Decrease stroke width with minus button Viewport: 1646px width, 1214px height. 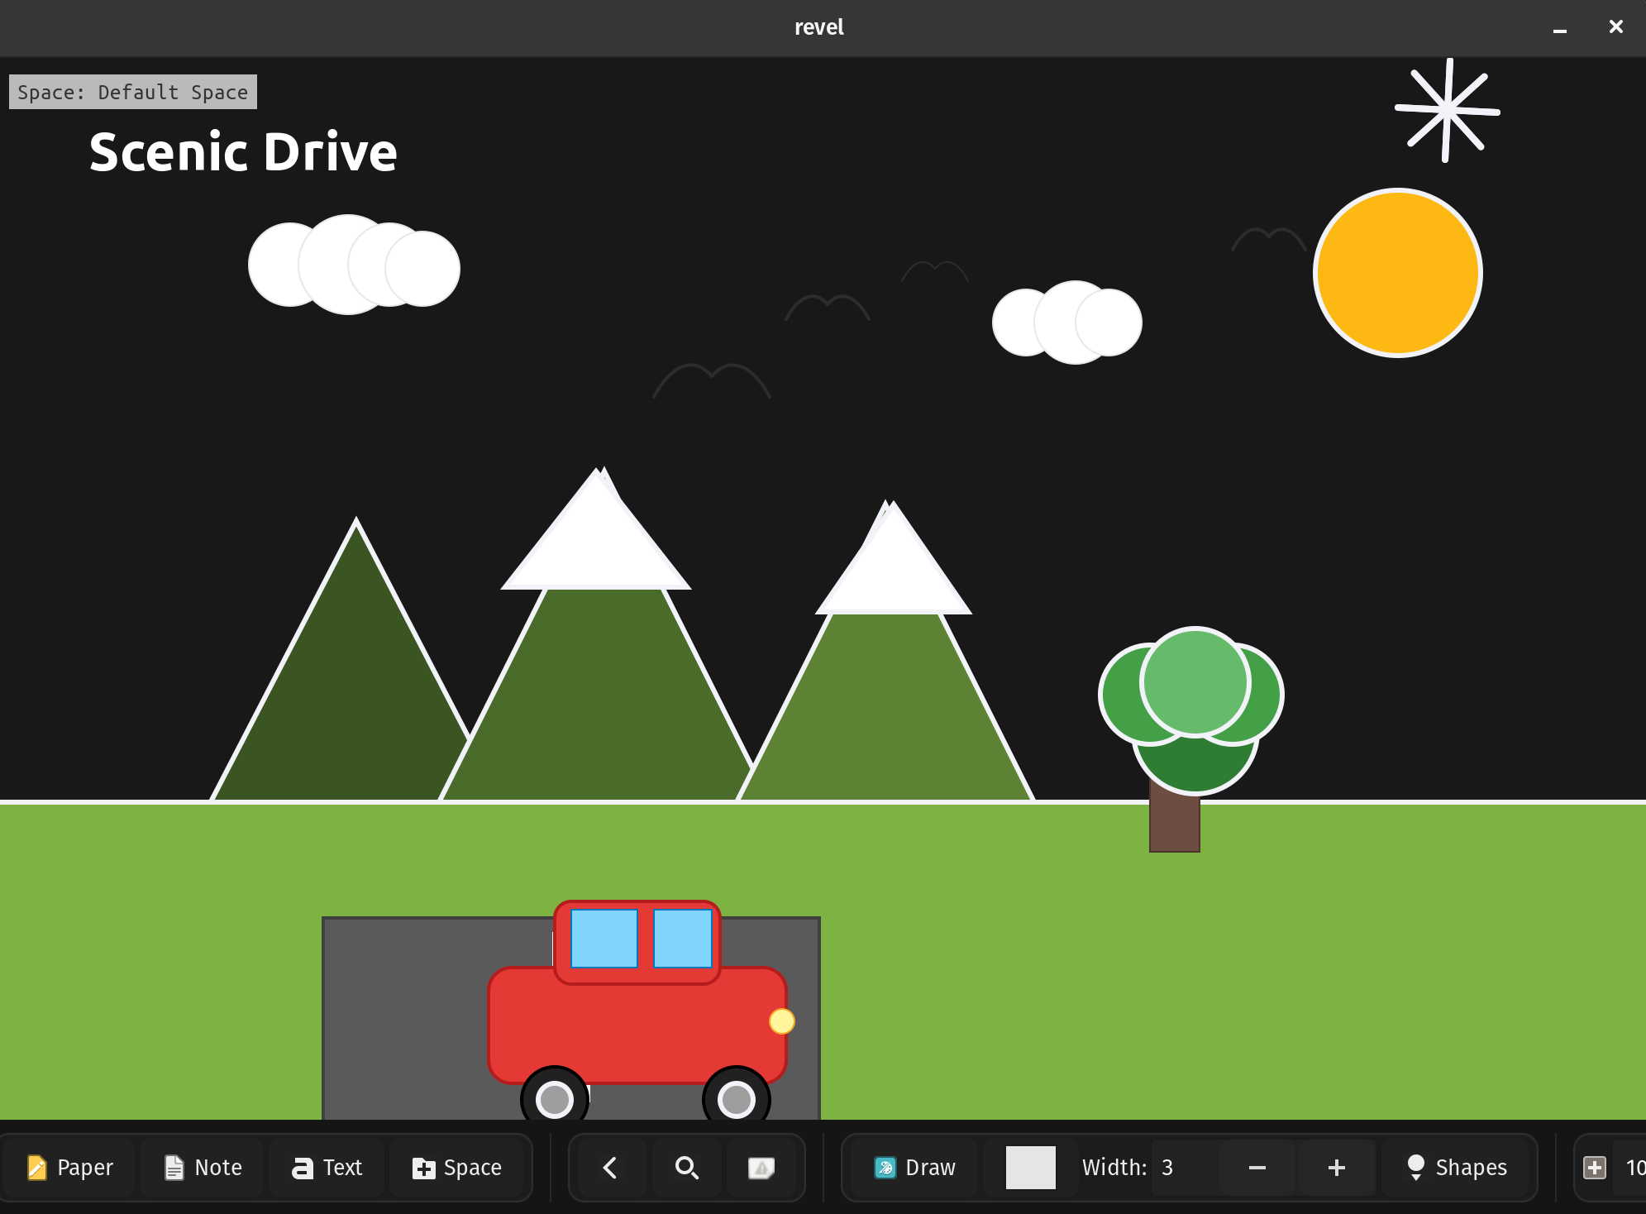tap(1257, 1167)
